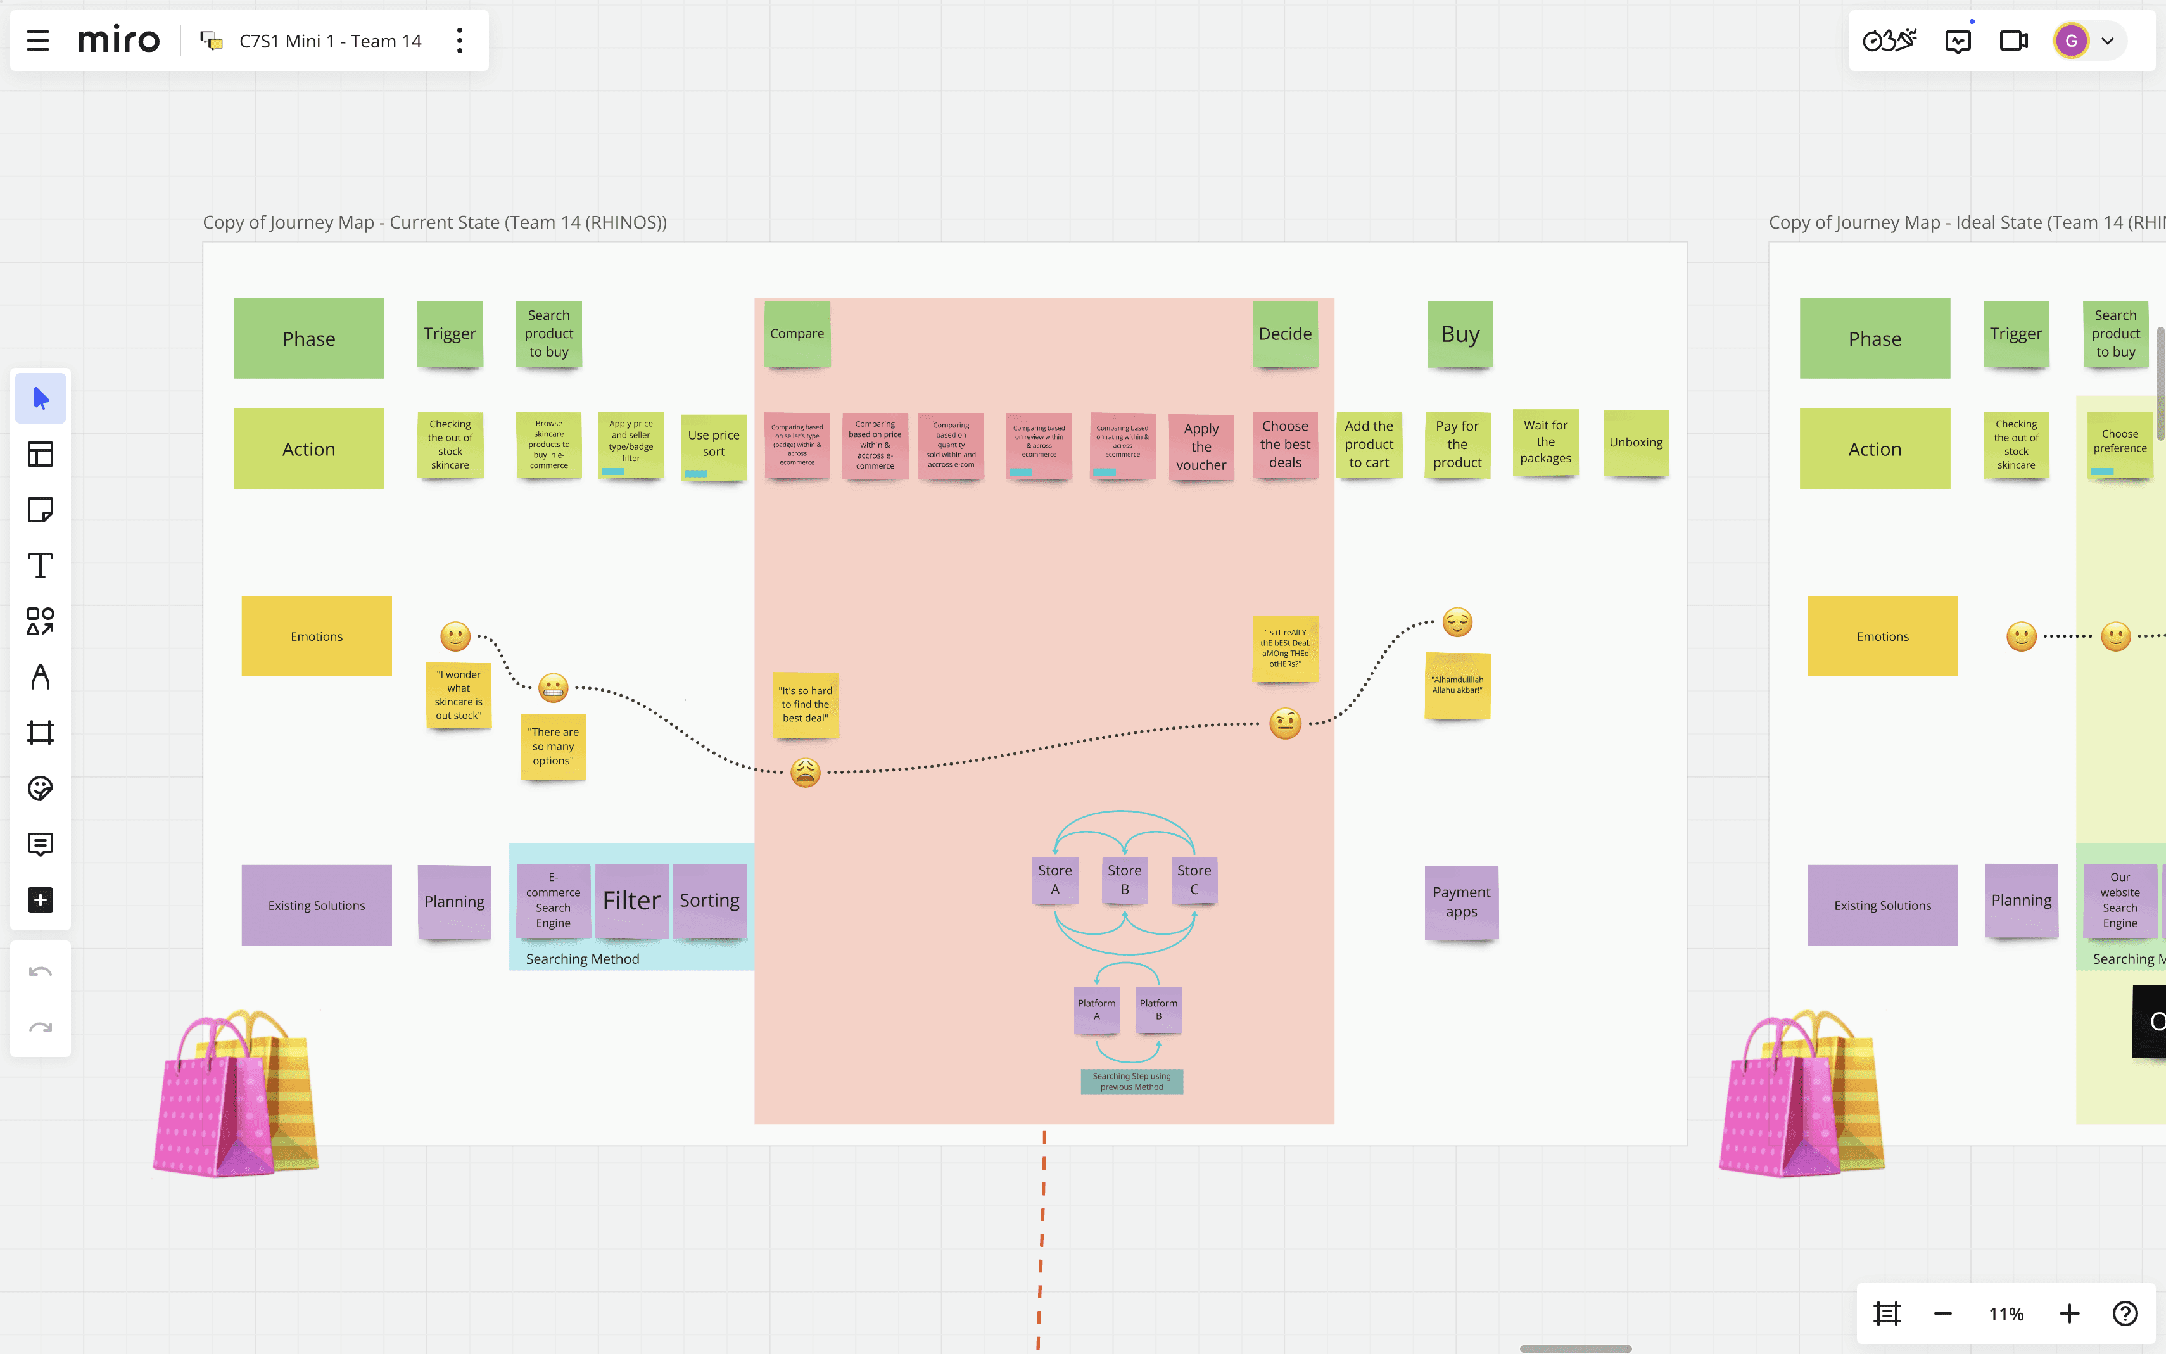Open more apps plus button
Screen dimensions: 2166x1354
[x=41, y=900]
